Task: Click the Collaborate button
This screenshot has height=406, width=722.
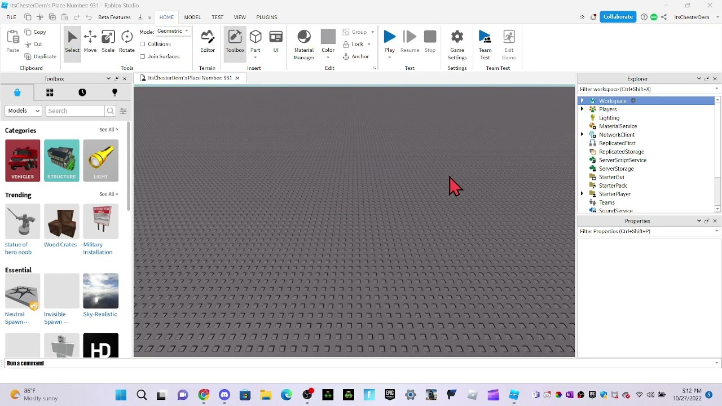Action: [618, 17]
